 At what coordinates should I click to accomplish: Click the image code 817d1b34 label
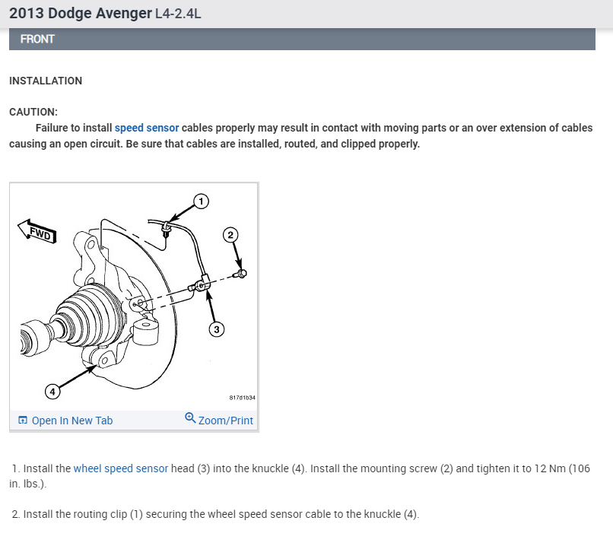[x=242, y=398]
